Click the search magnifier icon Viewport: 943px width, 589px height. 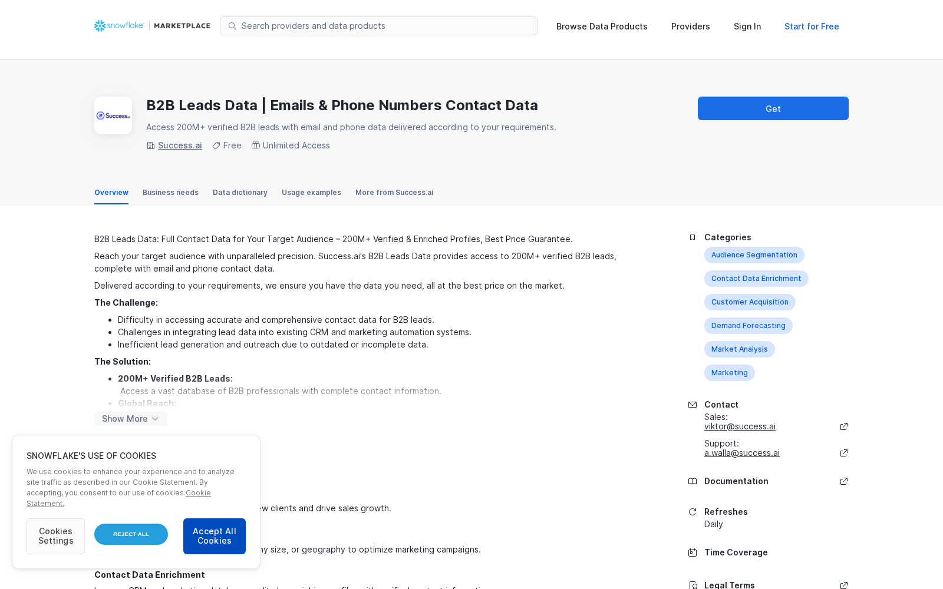(232, 26)
